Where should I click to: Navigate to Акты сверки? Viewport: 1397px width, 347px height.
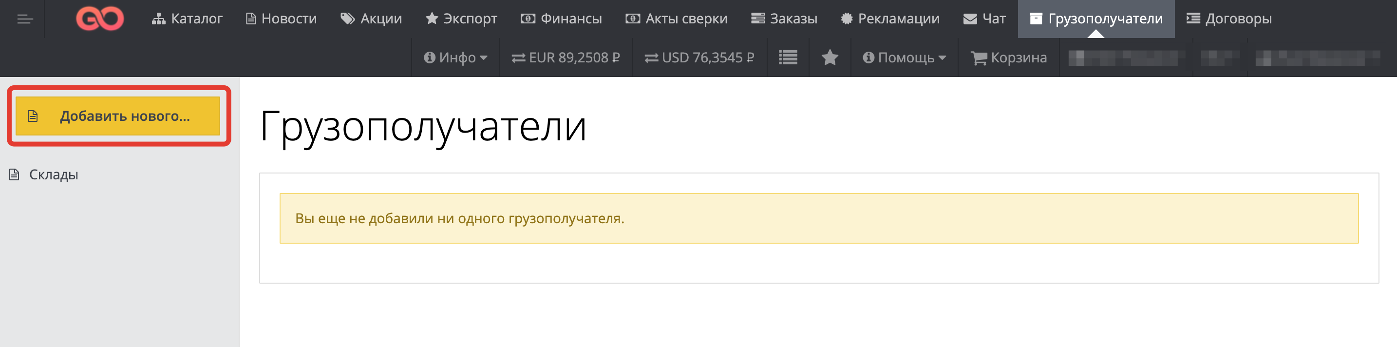(676, 19)
